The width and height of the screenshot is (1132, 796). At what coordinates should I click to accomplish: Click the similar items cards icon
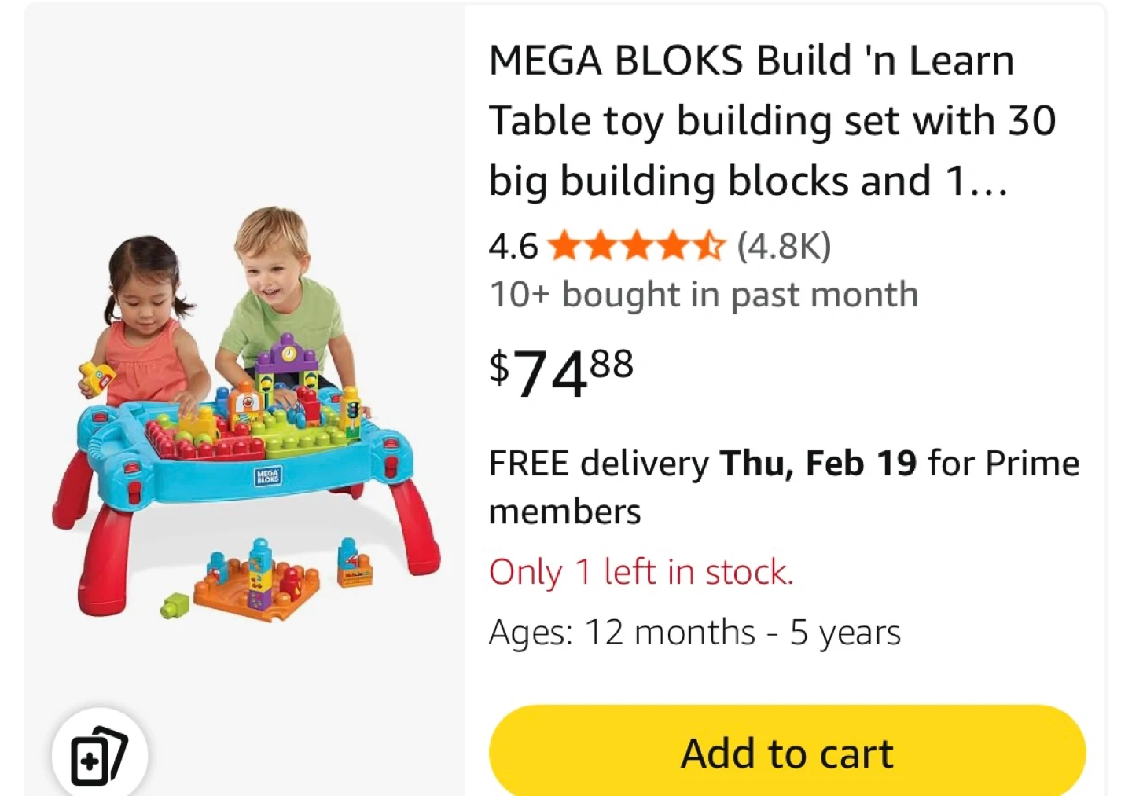(x=99, y=756)
